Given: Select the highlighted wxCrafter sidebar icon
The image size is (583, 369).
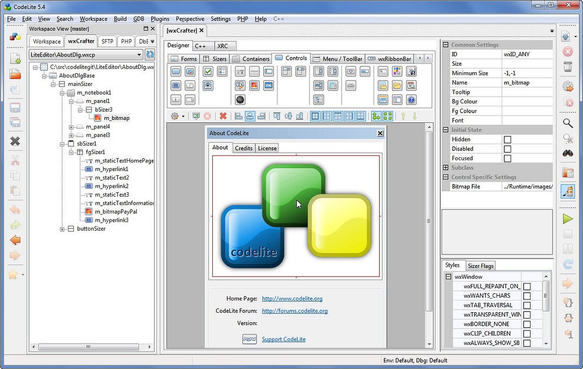Looking at the screenshot, I should [568, 191].
